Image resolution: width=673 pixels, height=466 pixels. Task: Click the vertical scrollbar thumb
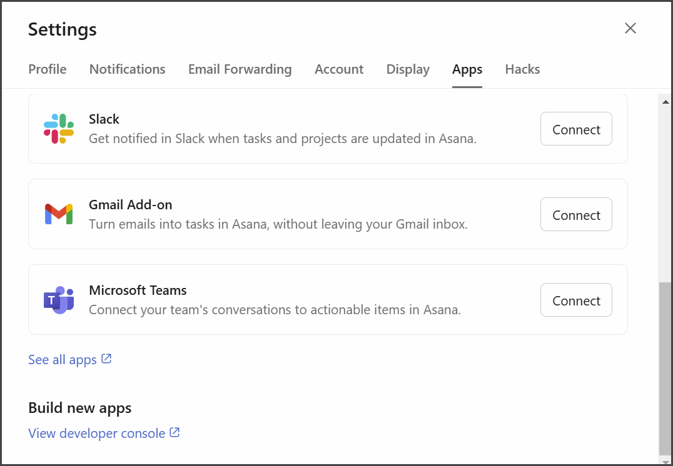(665, 367)
